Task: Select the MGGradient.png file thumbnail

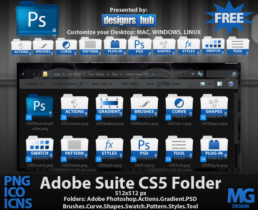Action: pyautogui.click(x=109, y=107)
